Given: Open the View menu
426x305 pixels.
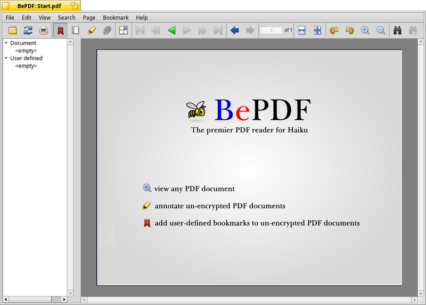Looking at the screenshot, I should (x=45, y=18).
